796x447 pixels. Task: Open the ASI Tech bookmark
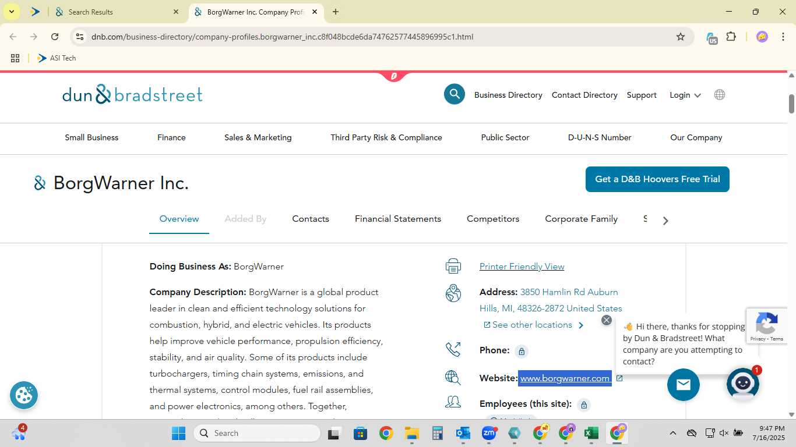point(57,58)
